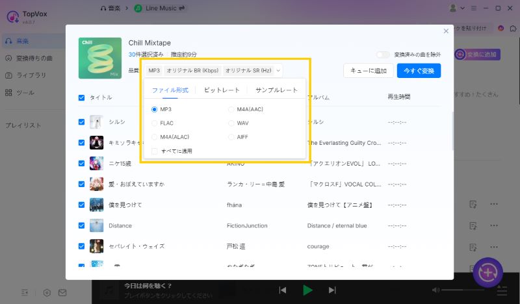Click the ニケ15歳 track thumbnail
The height and width of the screenshot is (304, 520).
96,164
